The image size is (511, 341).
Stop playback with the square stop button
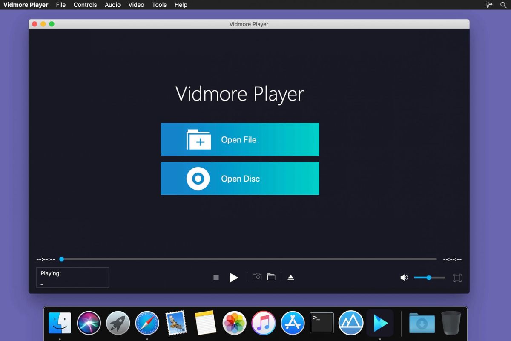coord(216,277)
